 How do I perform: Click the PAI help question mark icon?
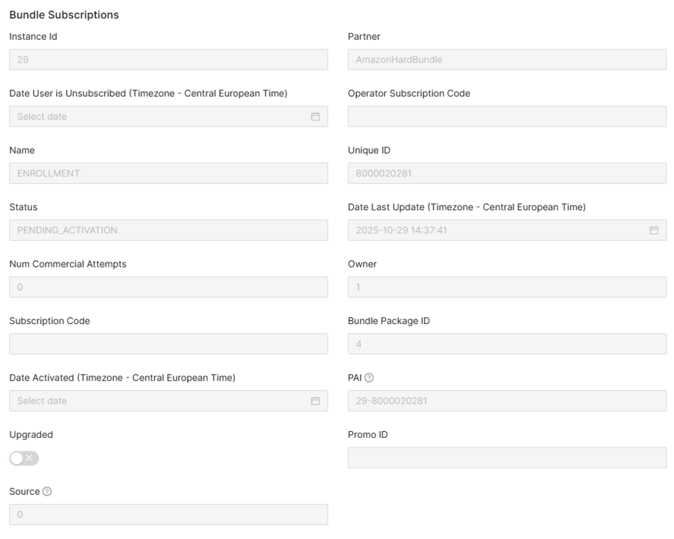(369, 378)
